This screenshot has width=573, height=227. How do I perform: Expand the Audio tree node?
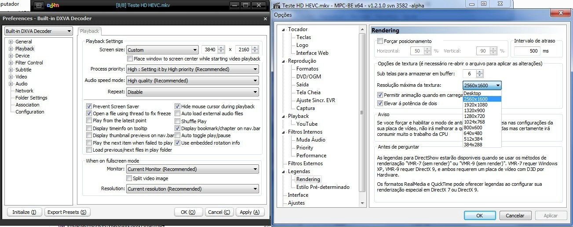[x=11, y=84]
